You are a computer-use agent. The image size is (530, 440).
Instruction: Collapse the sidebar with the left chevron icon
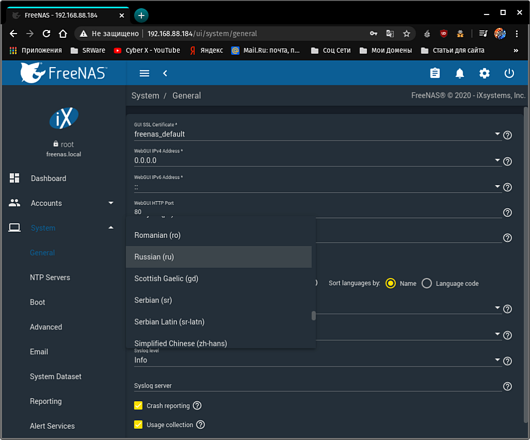pos(165,73)
